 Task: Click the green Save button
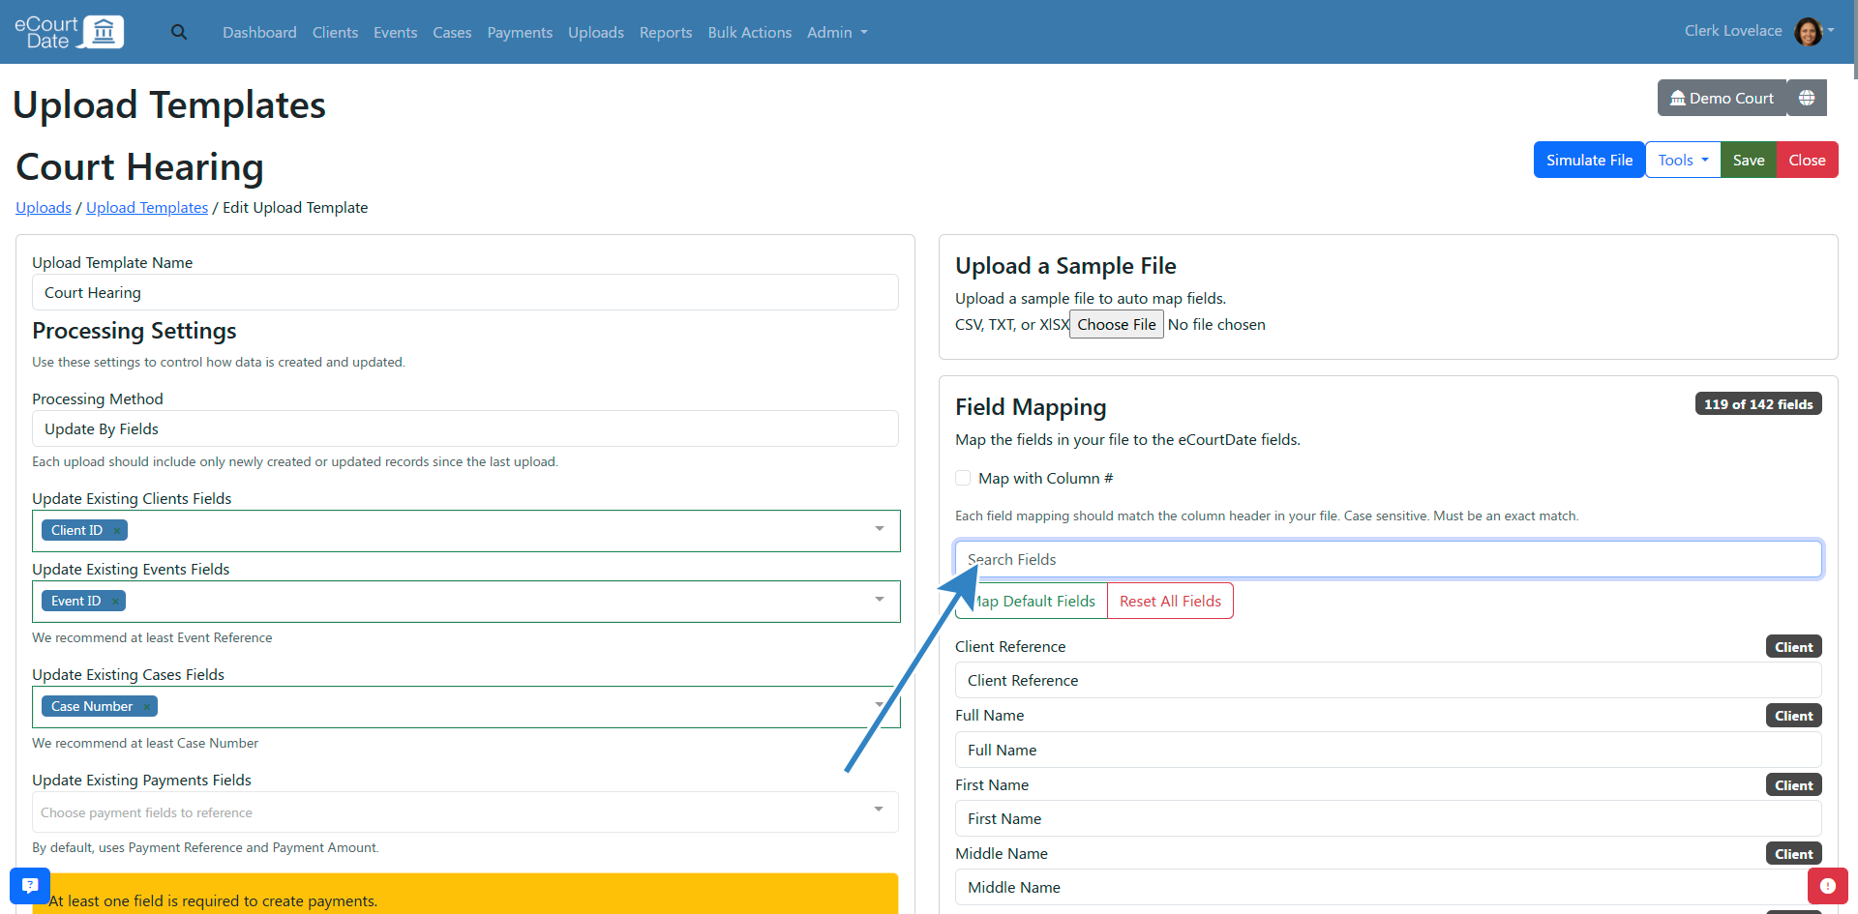(x=1749, y=160)
